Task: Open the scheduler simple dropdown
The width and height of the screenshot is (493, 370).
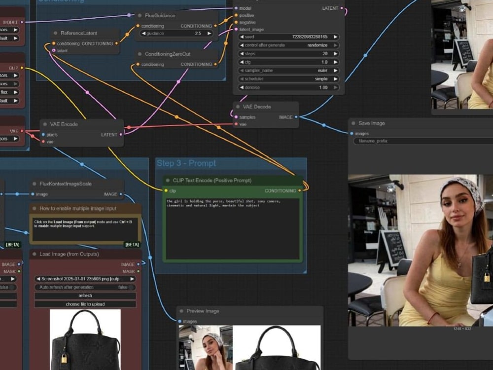Action: tap(288, 79)
